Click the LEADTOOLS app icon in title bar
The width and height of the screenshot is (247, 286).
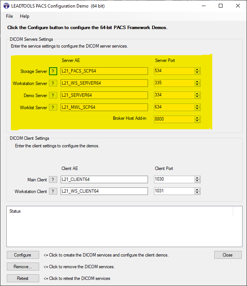(6, 6)
